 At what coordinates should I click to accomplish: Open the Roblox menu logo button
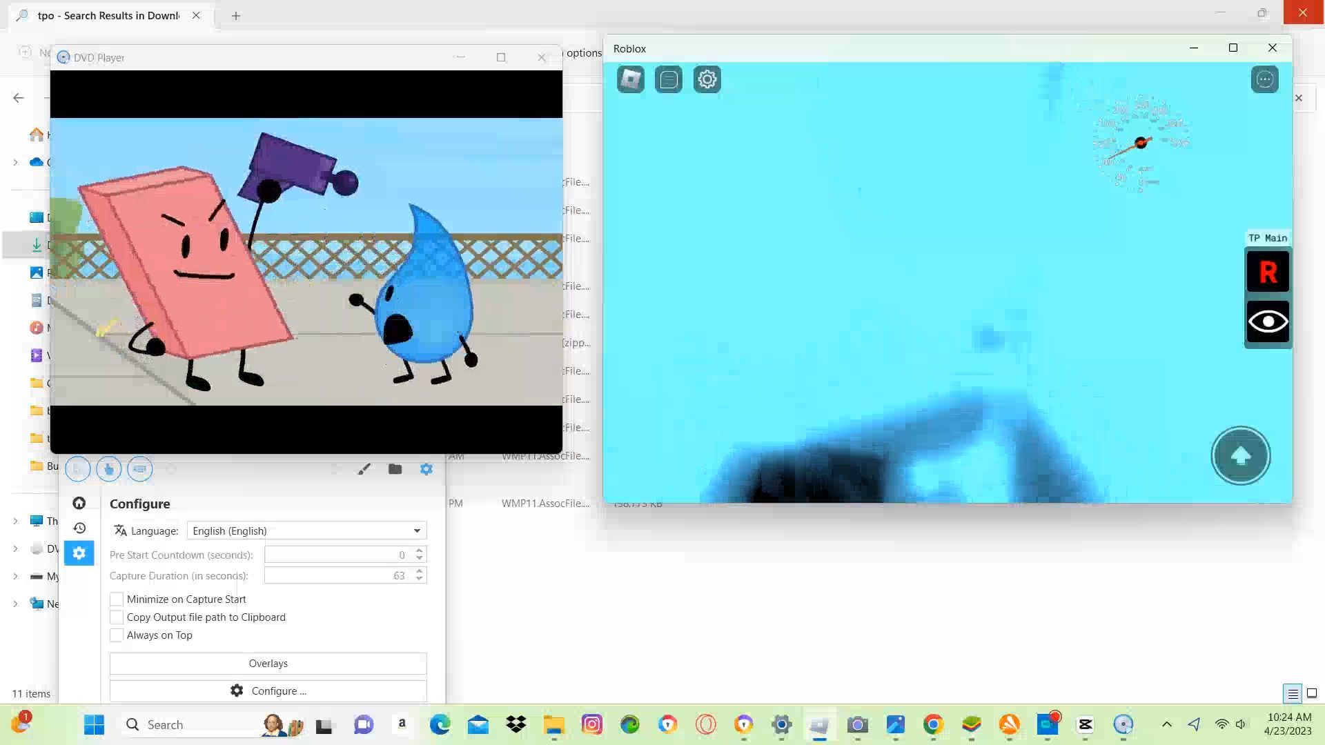(x=630, y=79)
